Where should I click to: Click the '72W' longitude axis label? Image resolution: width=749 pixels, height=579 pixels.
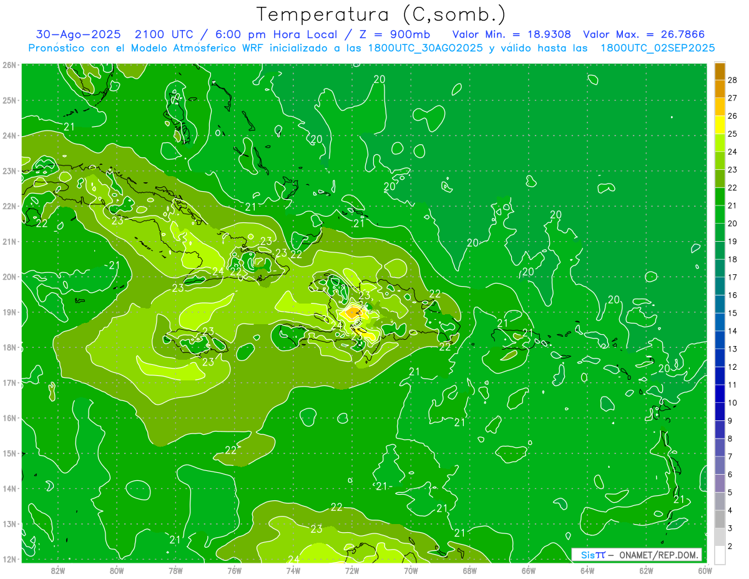352,570
